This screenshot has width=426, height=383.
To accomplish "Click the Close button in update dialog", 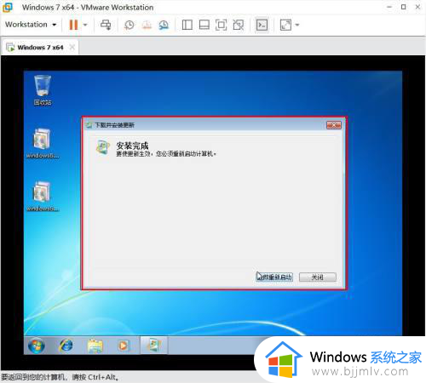I will tap(318, 277).
